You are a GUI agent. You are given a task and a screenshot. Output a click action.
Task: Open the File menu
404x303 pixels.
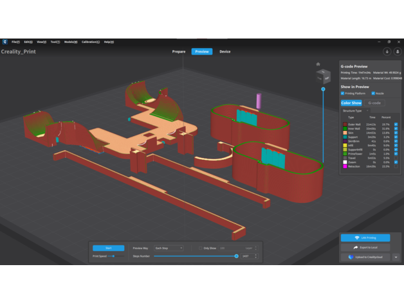tap(15, 42)
